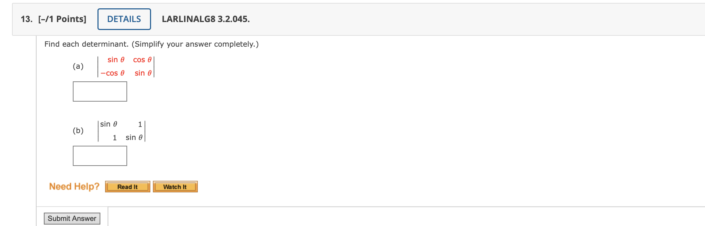This screenshot has height=226, width=705.
Task: Click the Read It help button
Action: [127, 187]
